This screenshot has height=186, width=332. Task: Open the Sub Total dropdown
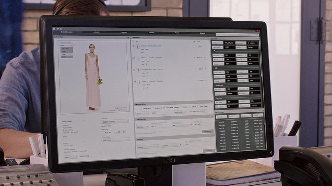click(x=142, y=127)
